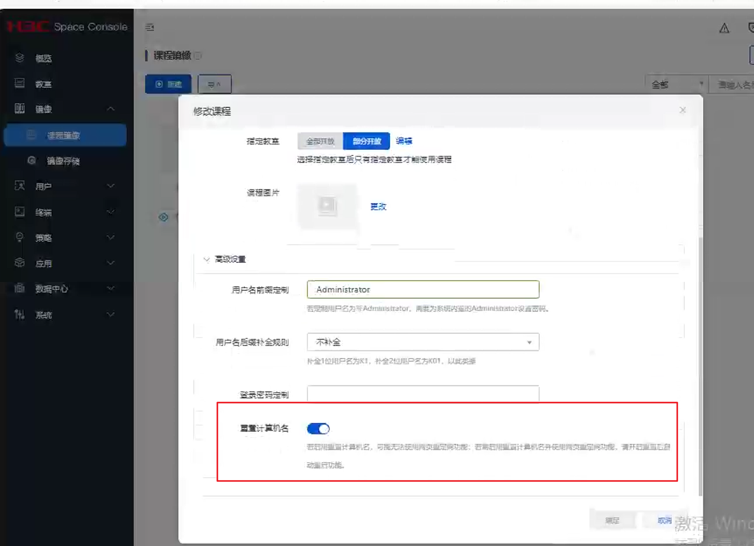Select 全部开放 for 指定教室
Viewport: 754px width, 546px height.
pyautogui.click(x=320, y=141)
